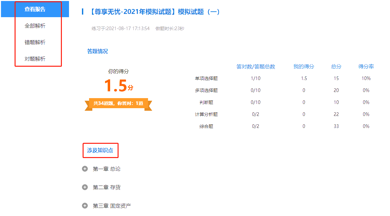Click the plus icon beside 第一章 总论

click(x=85, y=169)
